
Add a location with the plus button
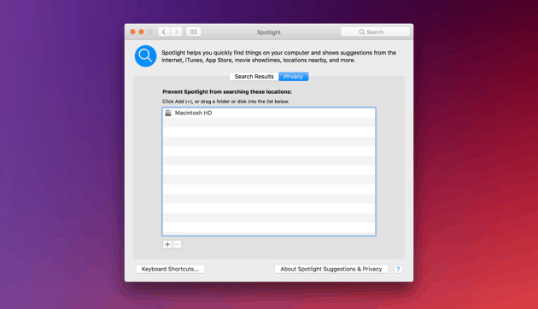pyautogui.click(x=167, y=244)
